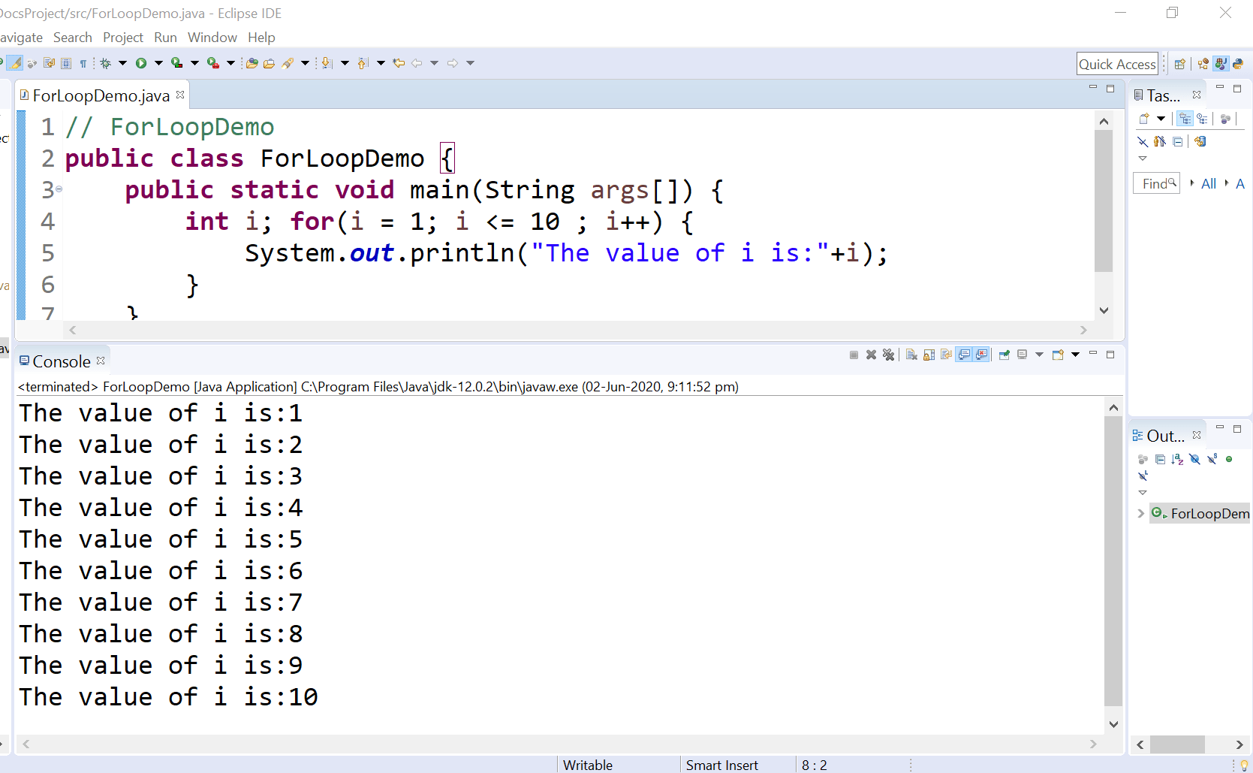The image size is (1253, 773).
Task: Click inside the Find field in Tasks view
Action: [x=1155, y=183]
